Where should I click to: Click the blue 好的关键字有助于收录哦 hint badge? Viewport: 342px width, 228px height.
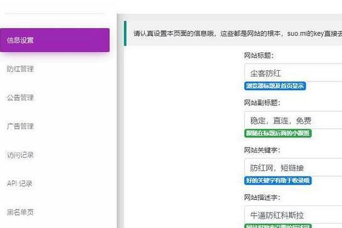click(278, 180)
